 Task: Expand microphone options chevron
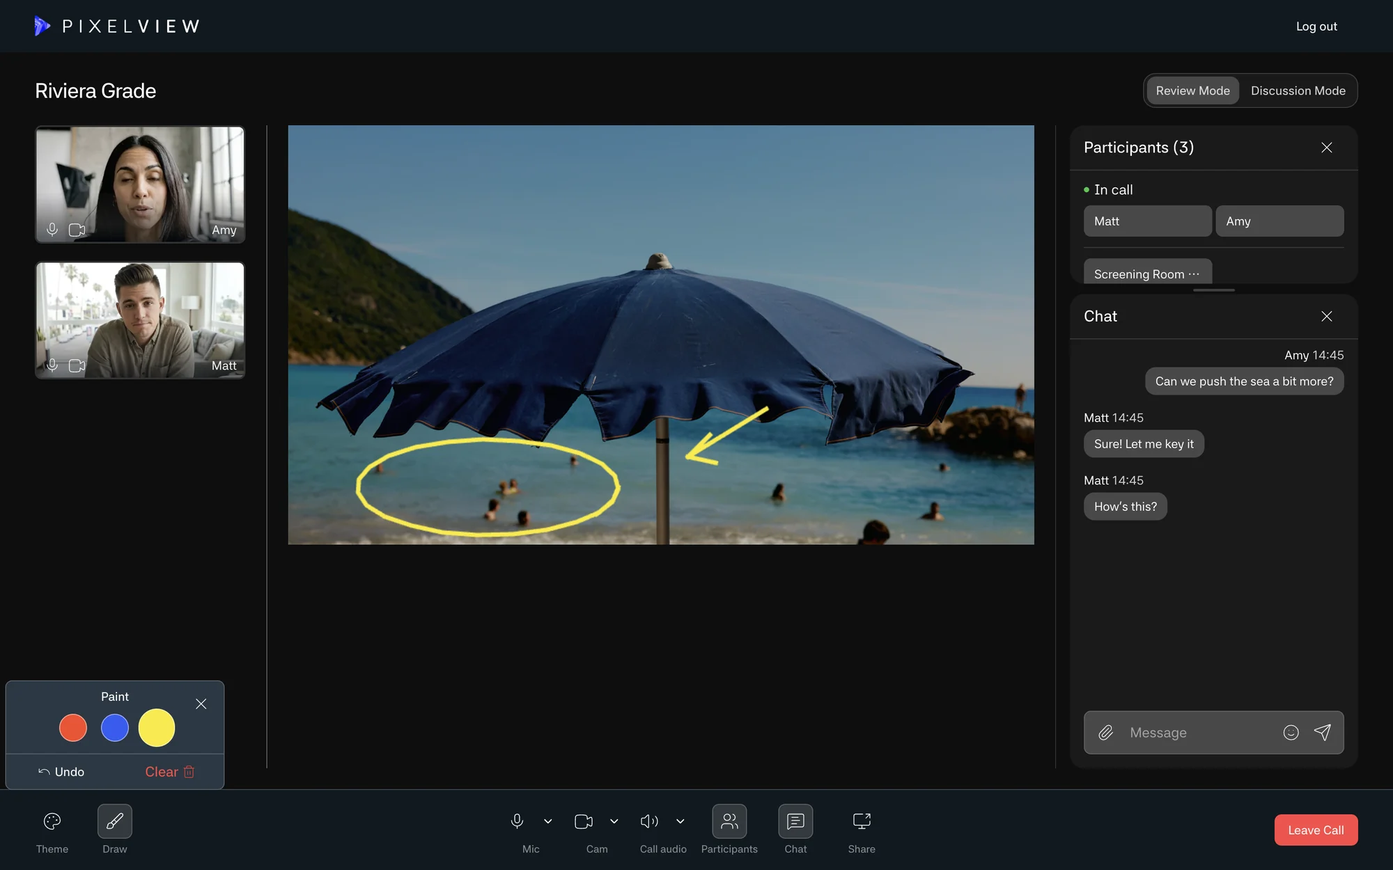point(548,821)
